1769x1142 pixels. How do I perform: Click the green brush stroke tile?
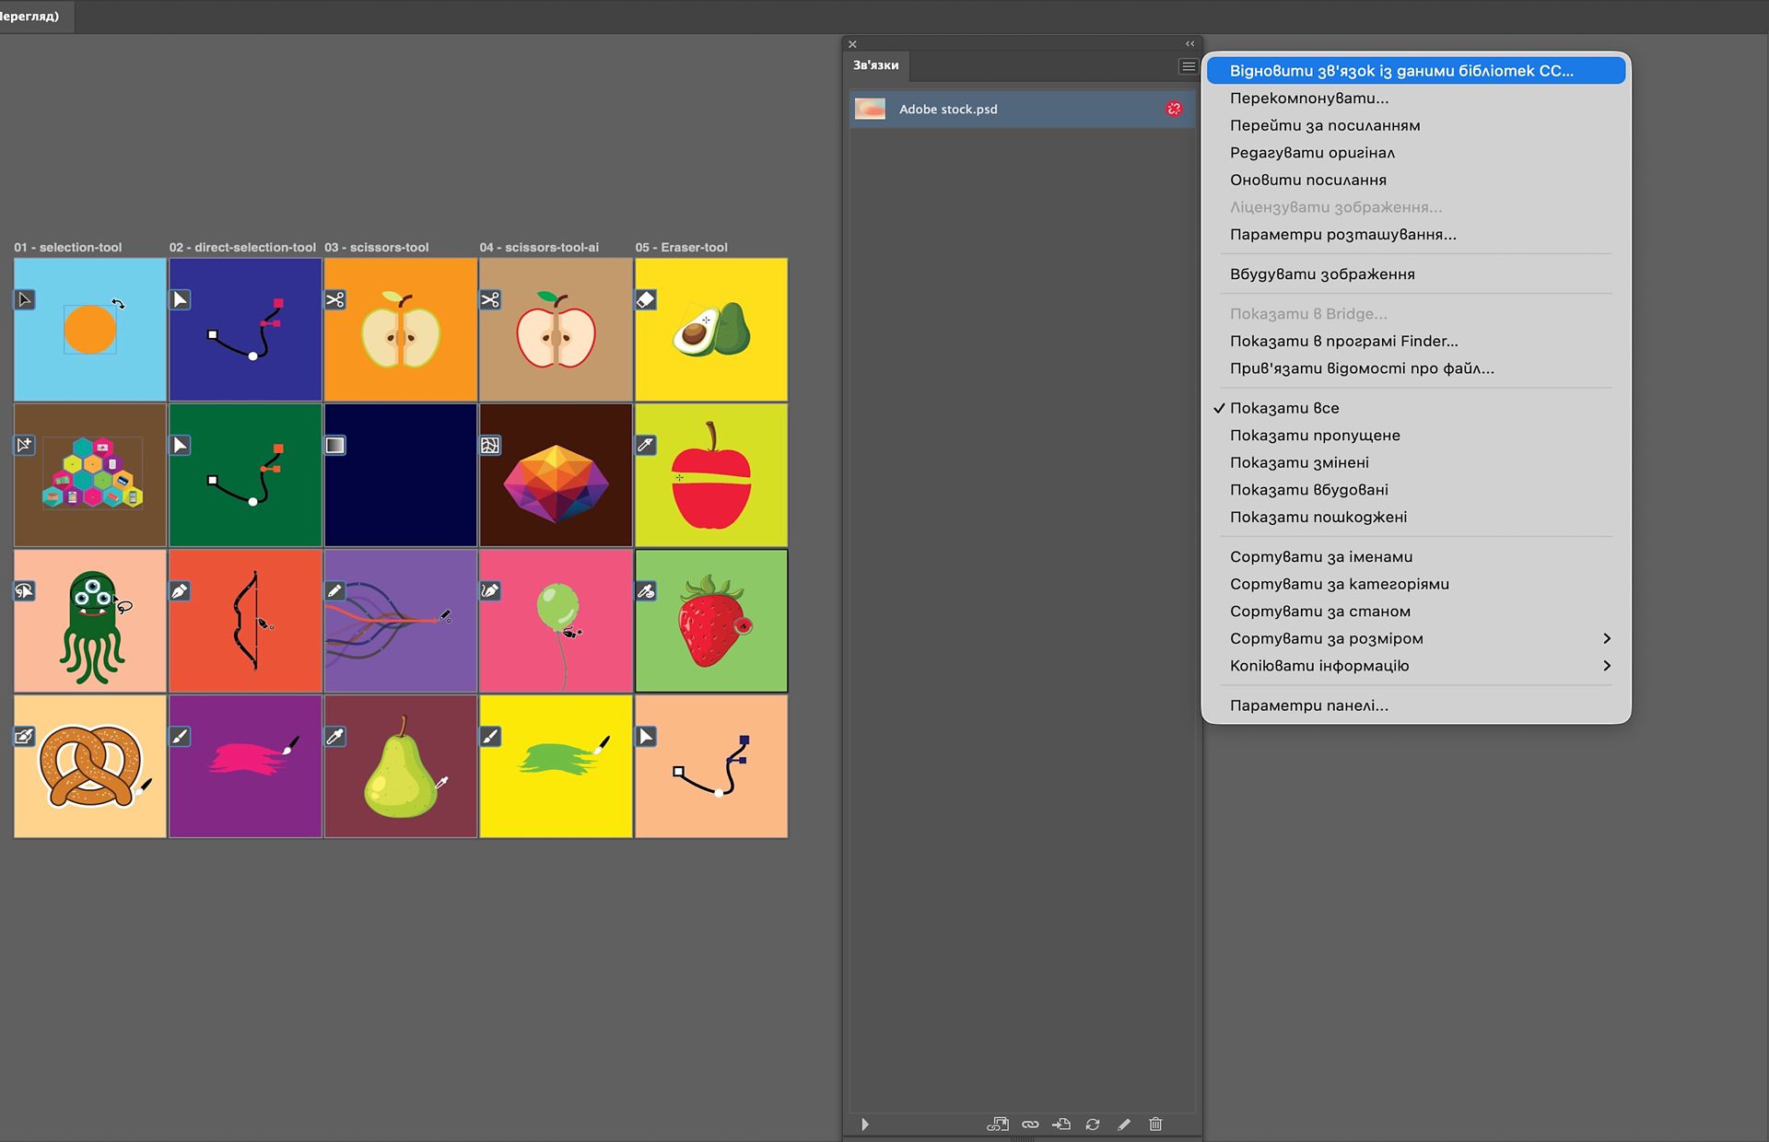pos(556,766)
